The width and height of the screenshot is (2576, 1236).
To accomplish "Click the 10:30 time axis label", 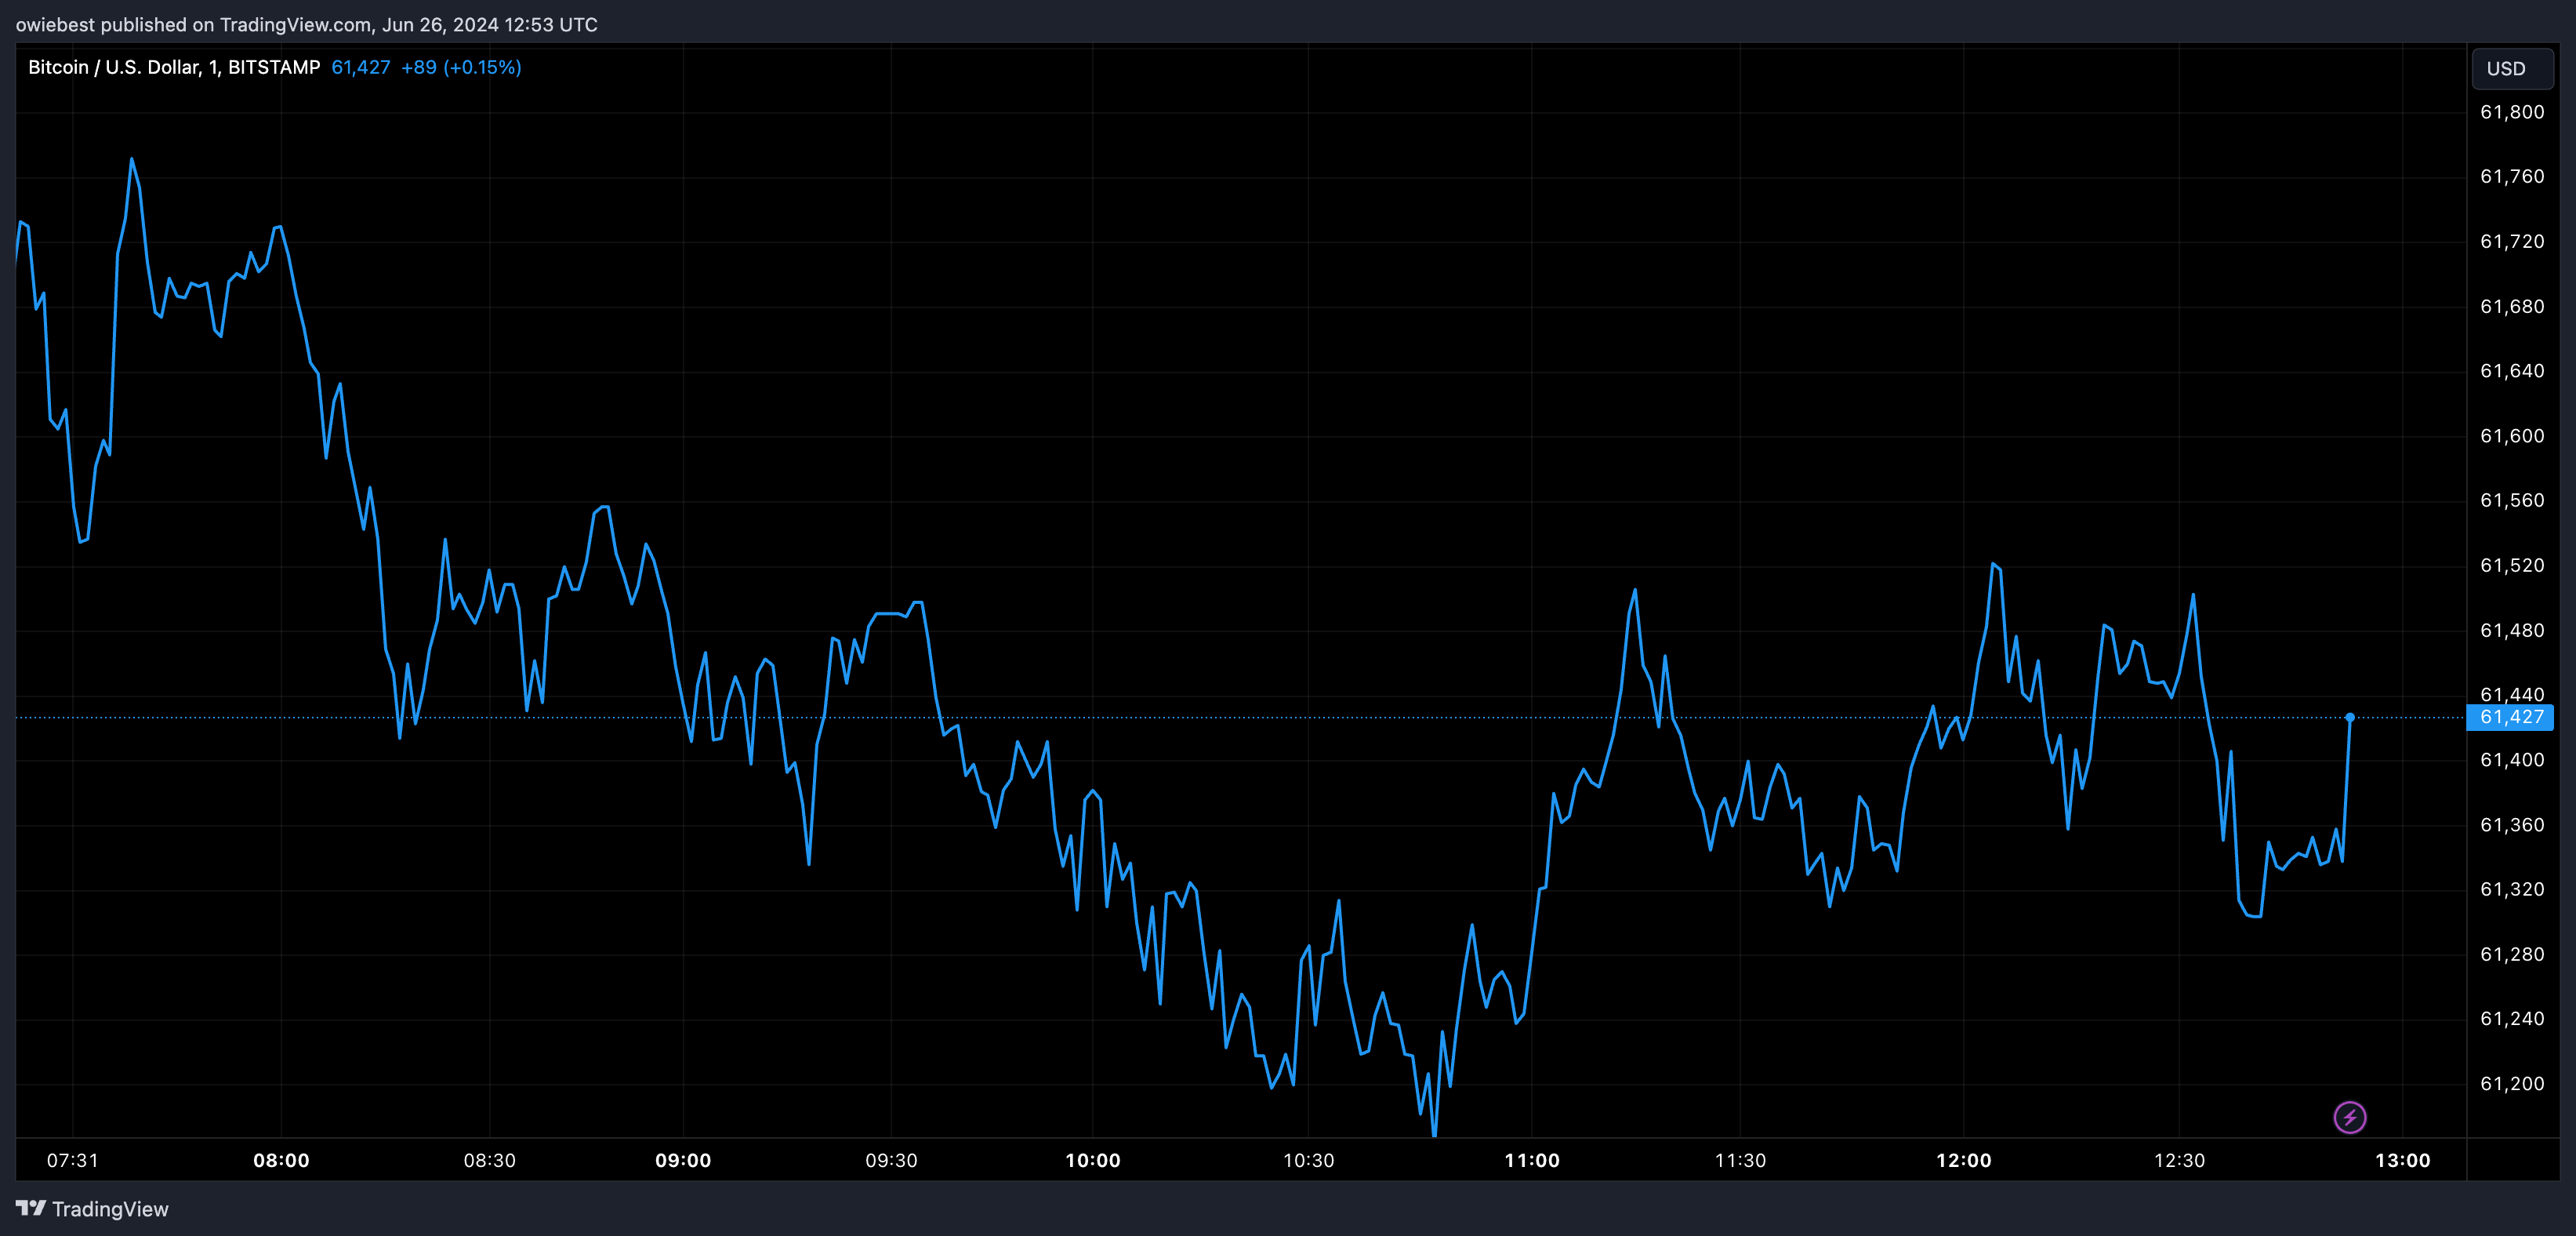I will [x=1309, y=1160].
